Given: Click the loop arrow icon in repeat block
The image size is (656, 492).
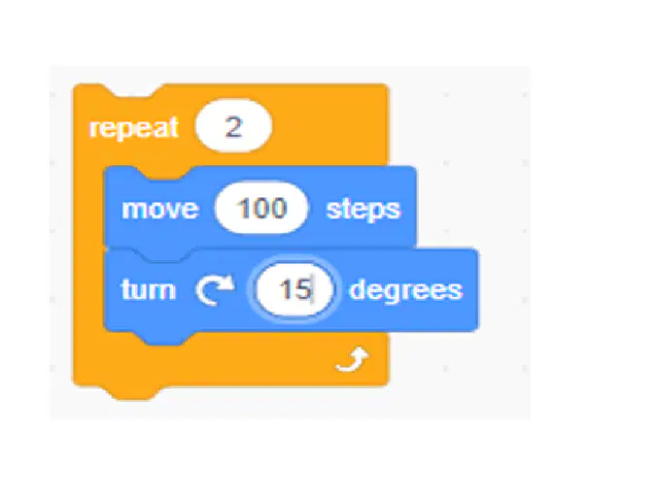Looking at the screenshot, I should (352, 359).
